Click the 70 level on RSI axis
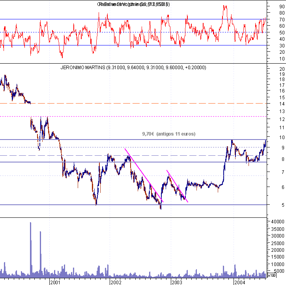The height and width of the screenshot is (285, 286). (x=282, y=19)
